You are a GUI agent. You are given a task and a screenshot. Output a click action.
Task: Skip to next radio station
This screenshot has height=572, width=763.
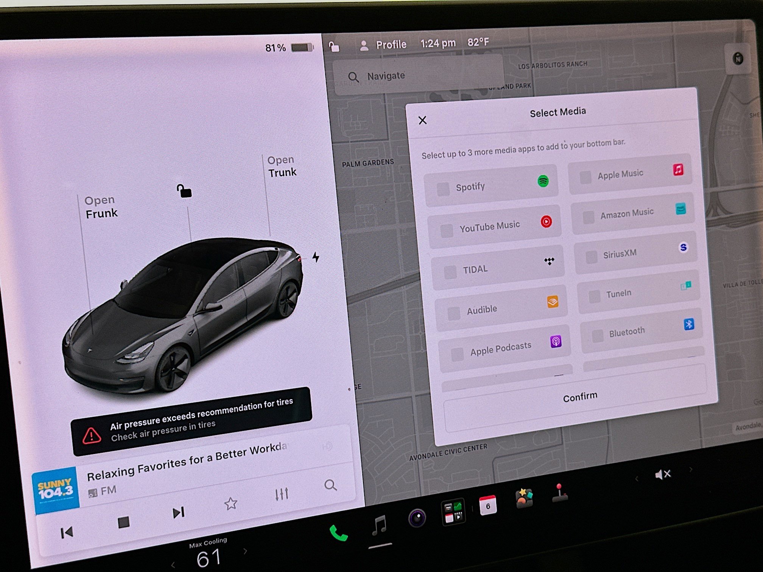point(178,513)
